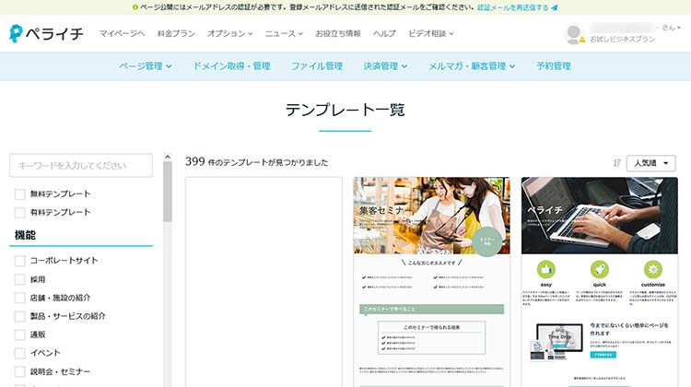Click the sort order icon beside 人気順
This screenshot has width=691, height=387.
[617, 163]
